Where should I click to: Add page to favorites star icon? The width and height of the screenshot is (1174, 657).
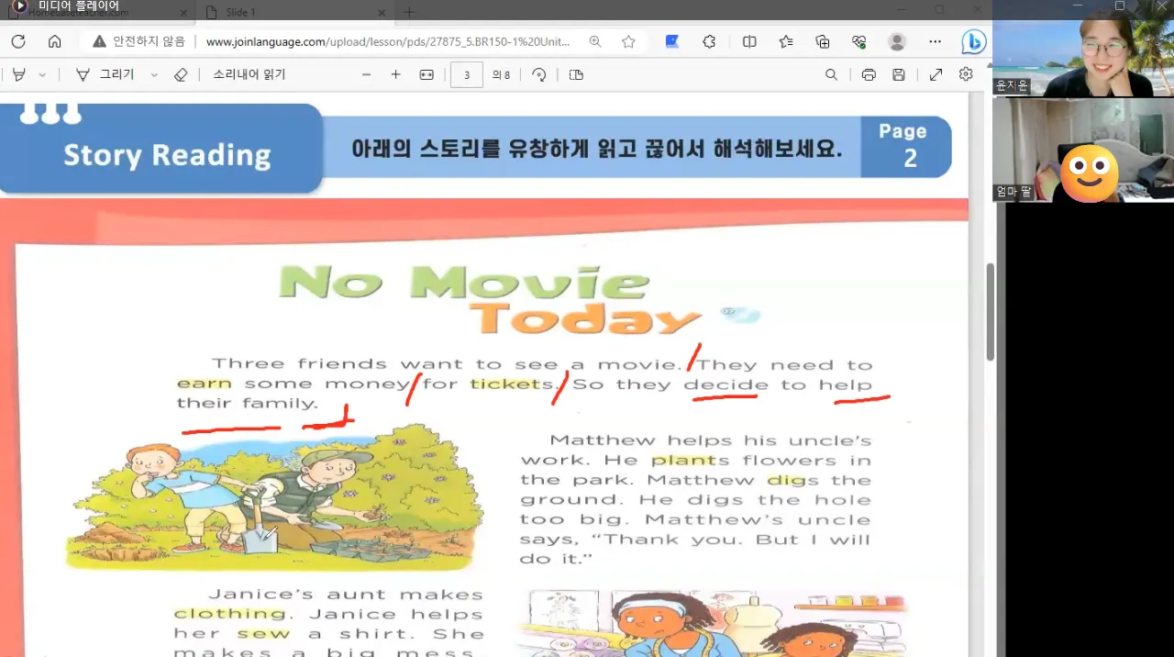pos(628,41)
